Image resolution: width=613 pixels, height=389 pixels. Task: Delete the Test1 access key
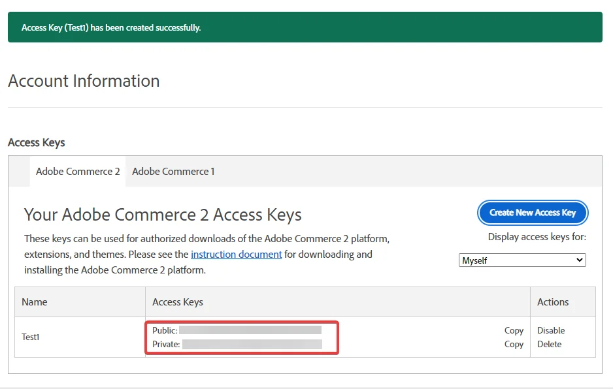pos(549,344)
